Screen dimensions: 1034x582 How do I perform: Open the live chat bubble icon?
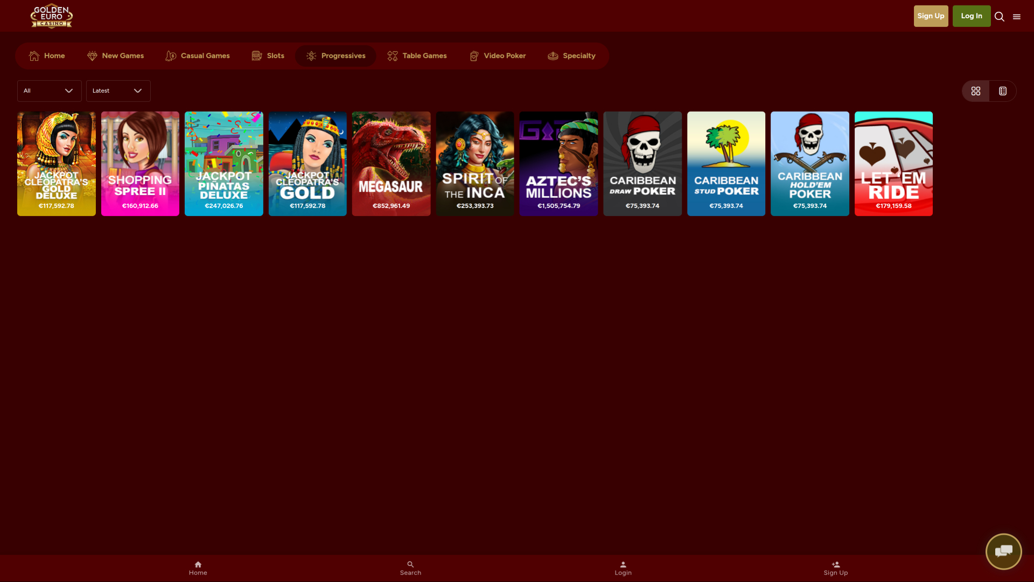(1003, 551)
